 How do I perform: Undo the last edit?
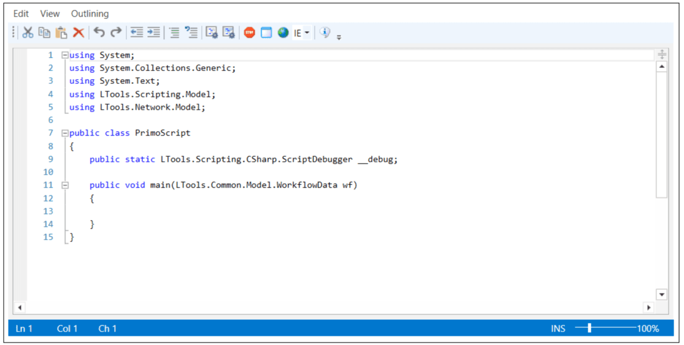click(99, 33)
